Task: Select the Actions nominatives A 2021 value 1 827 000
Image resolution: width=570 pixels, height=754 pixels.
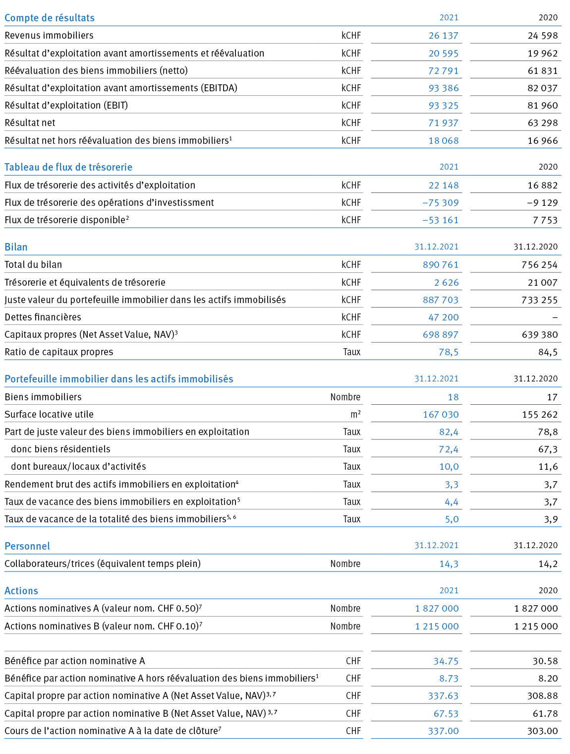Action: pyautogui.click(x=437, y=609)
